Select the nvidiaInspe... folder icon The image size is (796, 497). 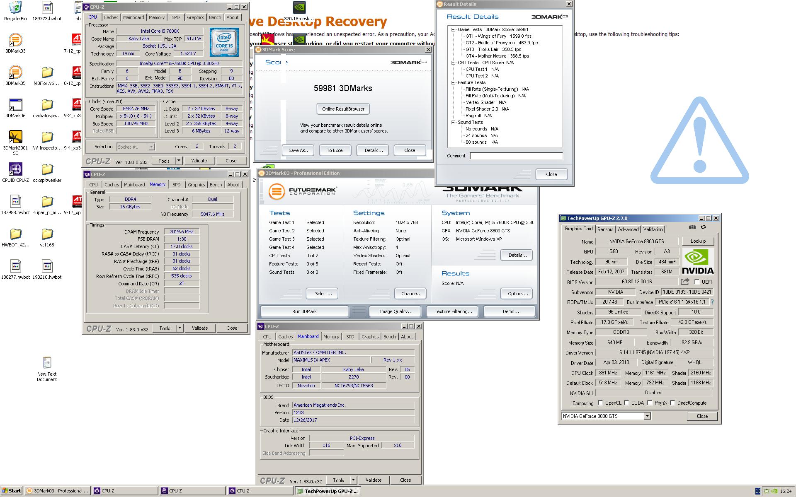coord(47,108)
